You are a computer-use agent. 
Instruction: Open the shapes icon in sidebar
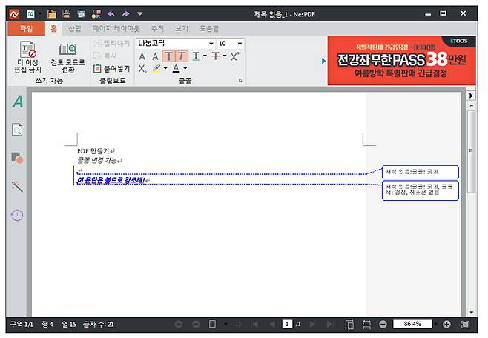click(x=17, y=158)
